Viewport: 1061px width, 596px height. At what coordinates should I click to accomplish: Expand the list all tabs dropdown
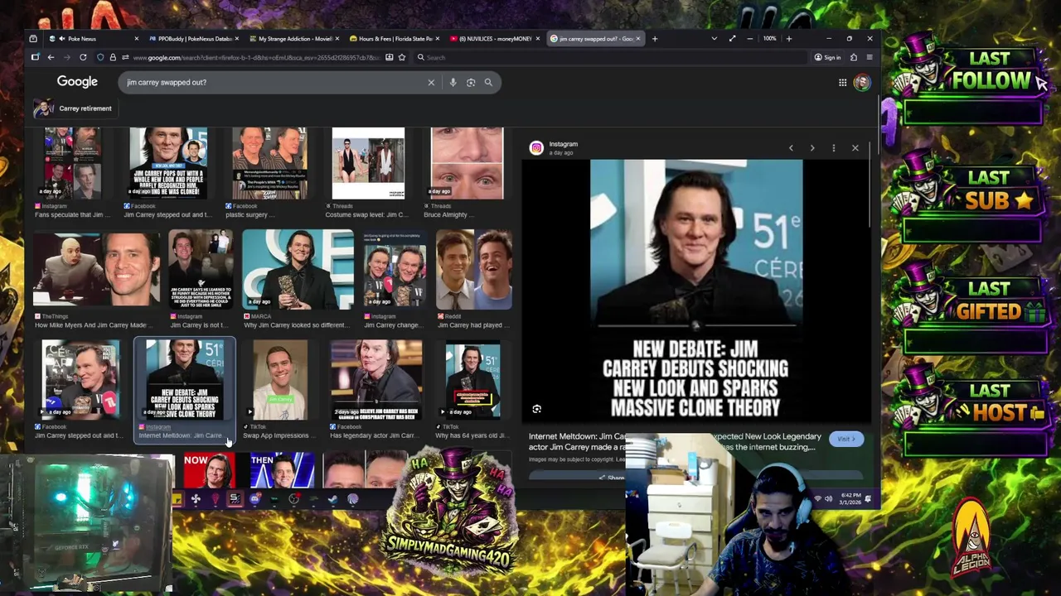click(x=714, y=39)
